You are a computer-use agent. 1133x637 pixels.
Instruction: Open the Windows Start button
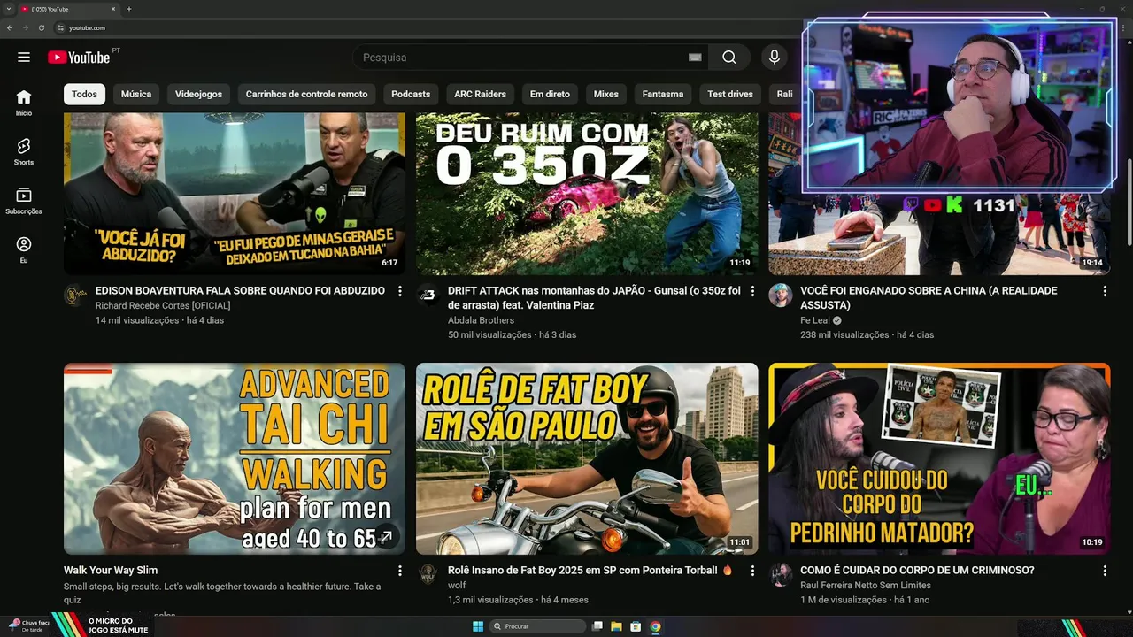point(478,626)
